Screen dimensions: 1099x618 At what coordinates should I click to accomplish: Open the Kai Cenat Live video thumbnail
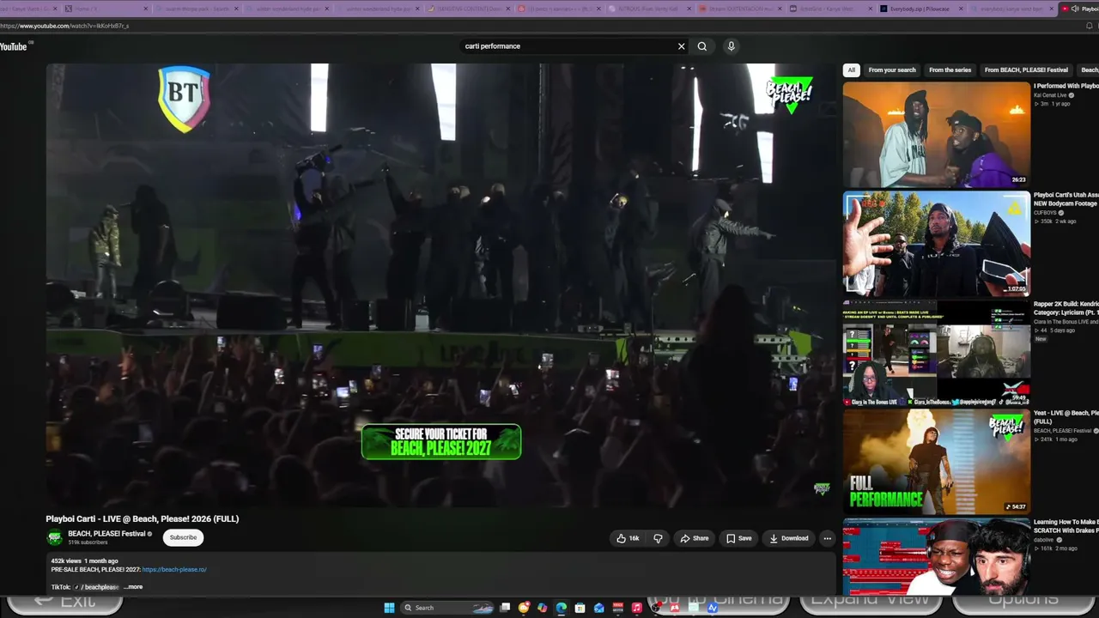click(x=937, y=134)
